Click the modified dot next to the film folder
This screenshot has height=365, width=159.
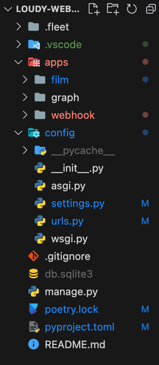145,79
